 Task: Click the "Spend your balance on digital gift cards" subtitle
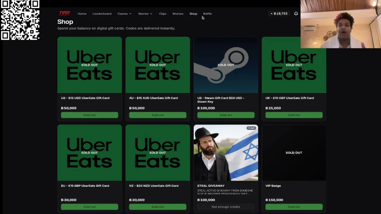coord(116,28)
